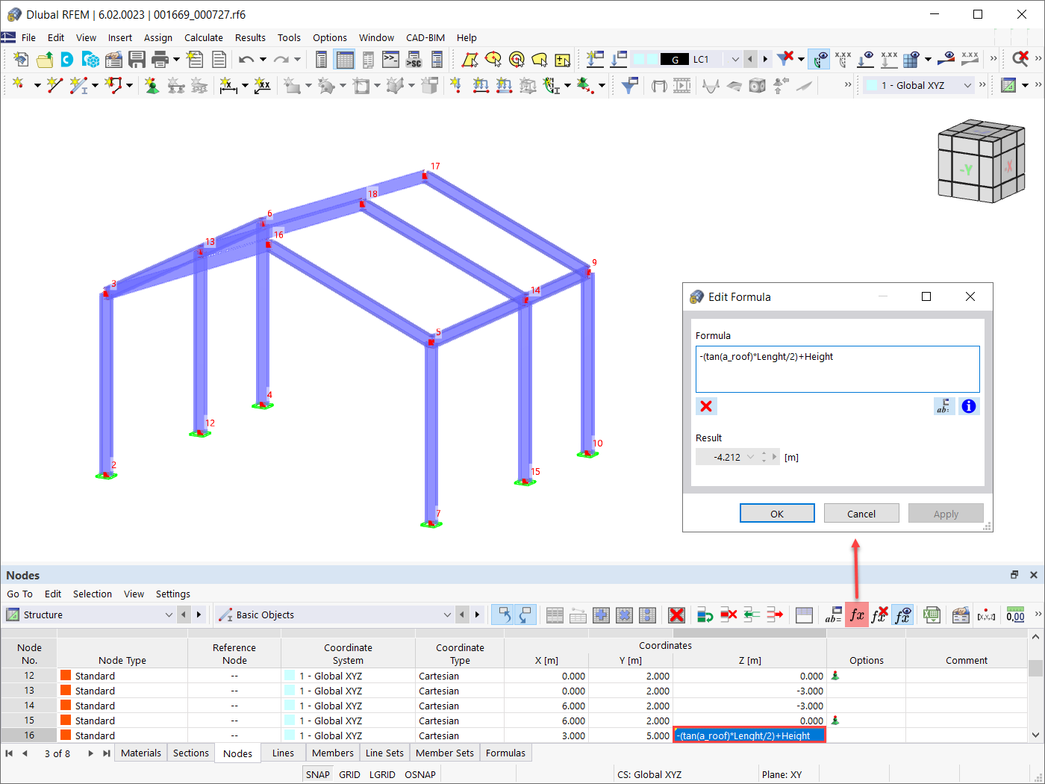This screenshot has width=1045, height=784.
Task: Click the clear search icon at toolbar right
Action: tap(1020, 59)
